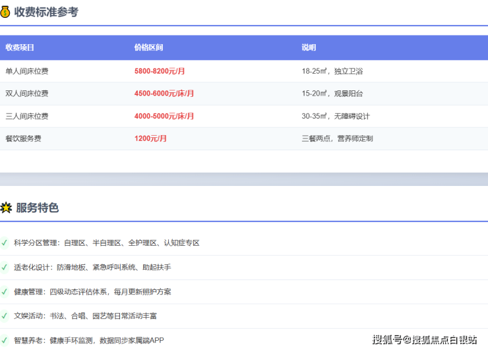Select the 收费项目 column header
Screen dimensions: 488x350
coord(20,47)
